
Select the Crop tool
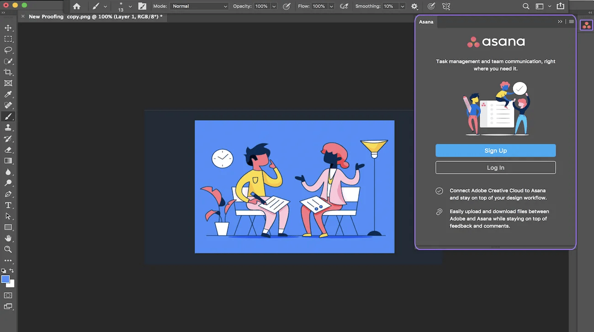tap(8, 72)
